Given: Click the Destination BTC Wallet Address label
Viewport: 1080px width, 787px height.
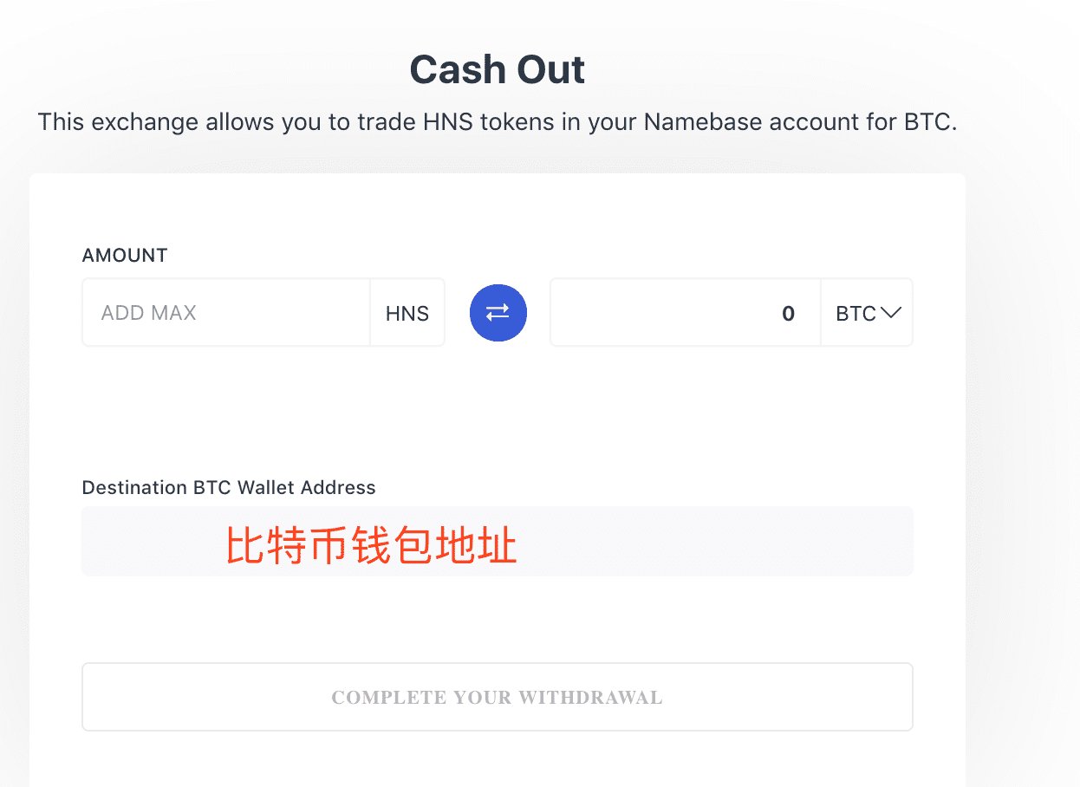Looking at the screenshot, I should 229,487.
